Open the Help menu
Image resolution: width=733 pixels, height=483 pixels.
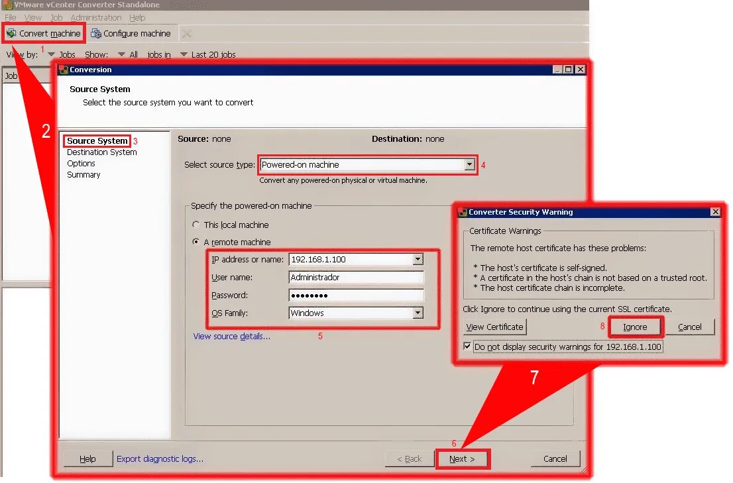pos(137,18)
